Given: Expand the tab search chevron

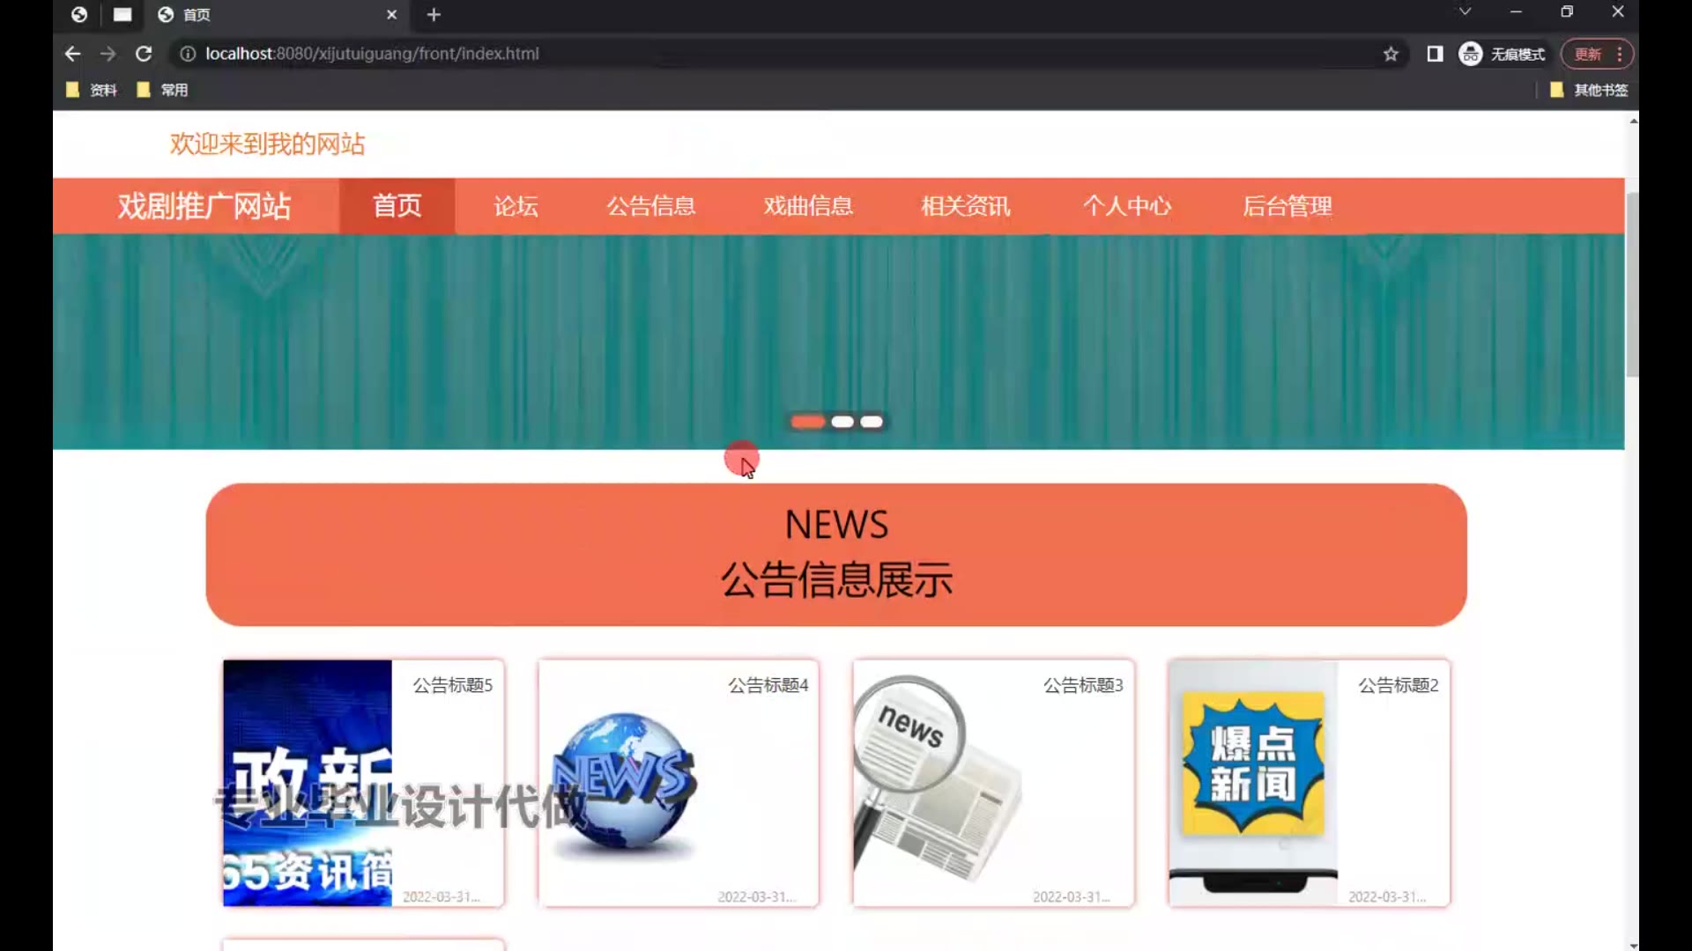Looking at the screenshot, I should coord(1465,12).
